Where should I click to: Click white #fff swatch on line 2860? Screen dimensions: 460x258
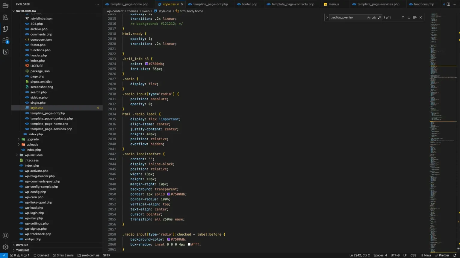coord(189,244)
